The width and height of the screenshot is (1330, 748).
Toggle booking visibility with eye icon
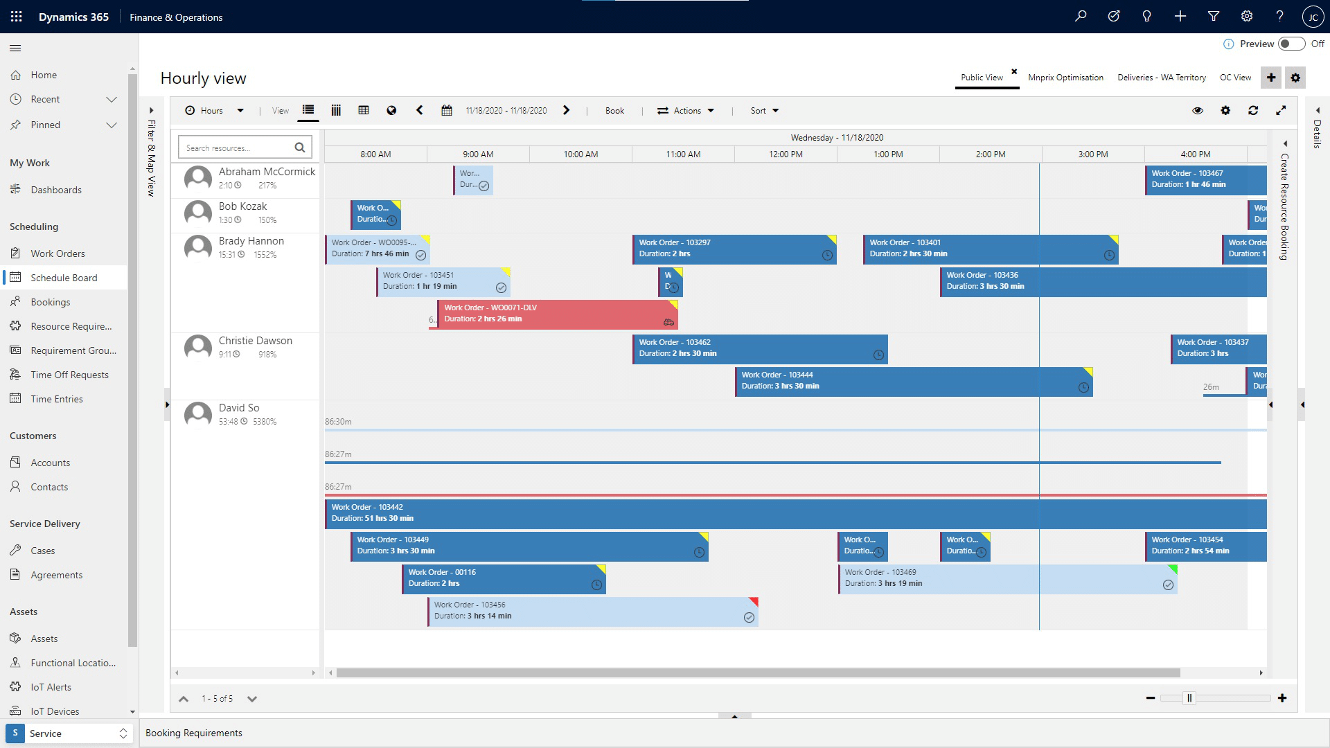(1198, 110)
